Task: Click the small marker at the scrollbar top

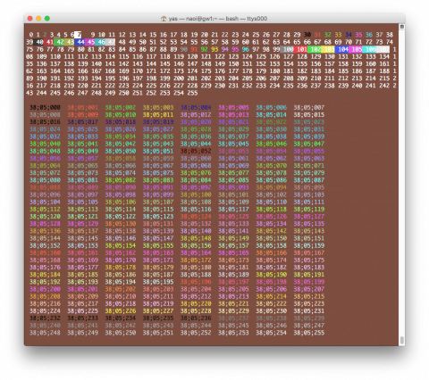Action: point(402,27)
